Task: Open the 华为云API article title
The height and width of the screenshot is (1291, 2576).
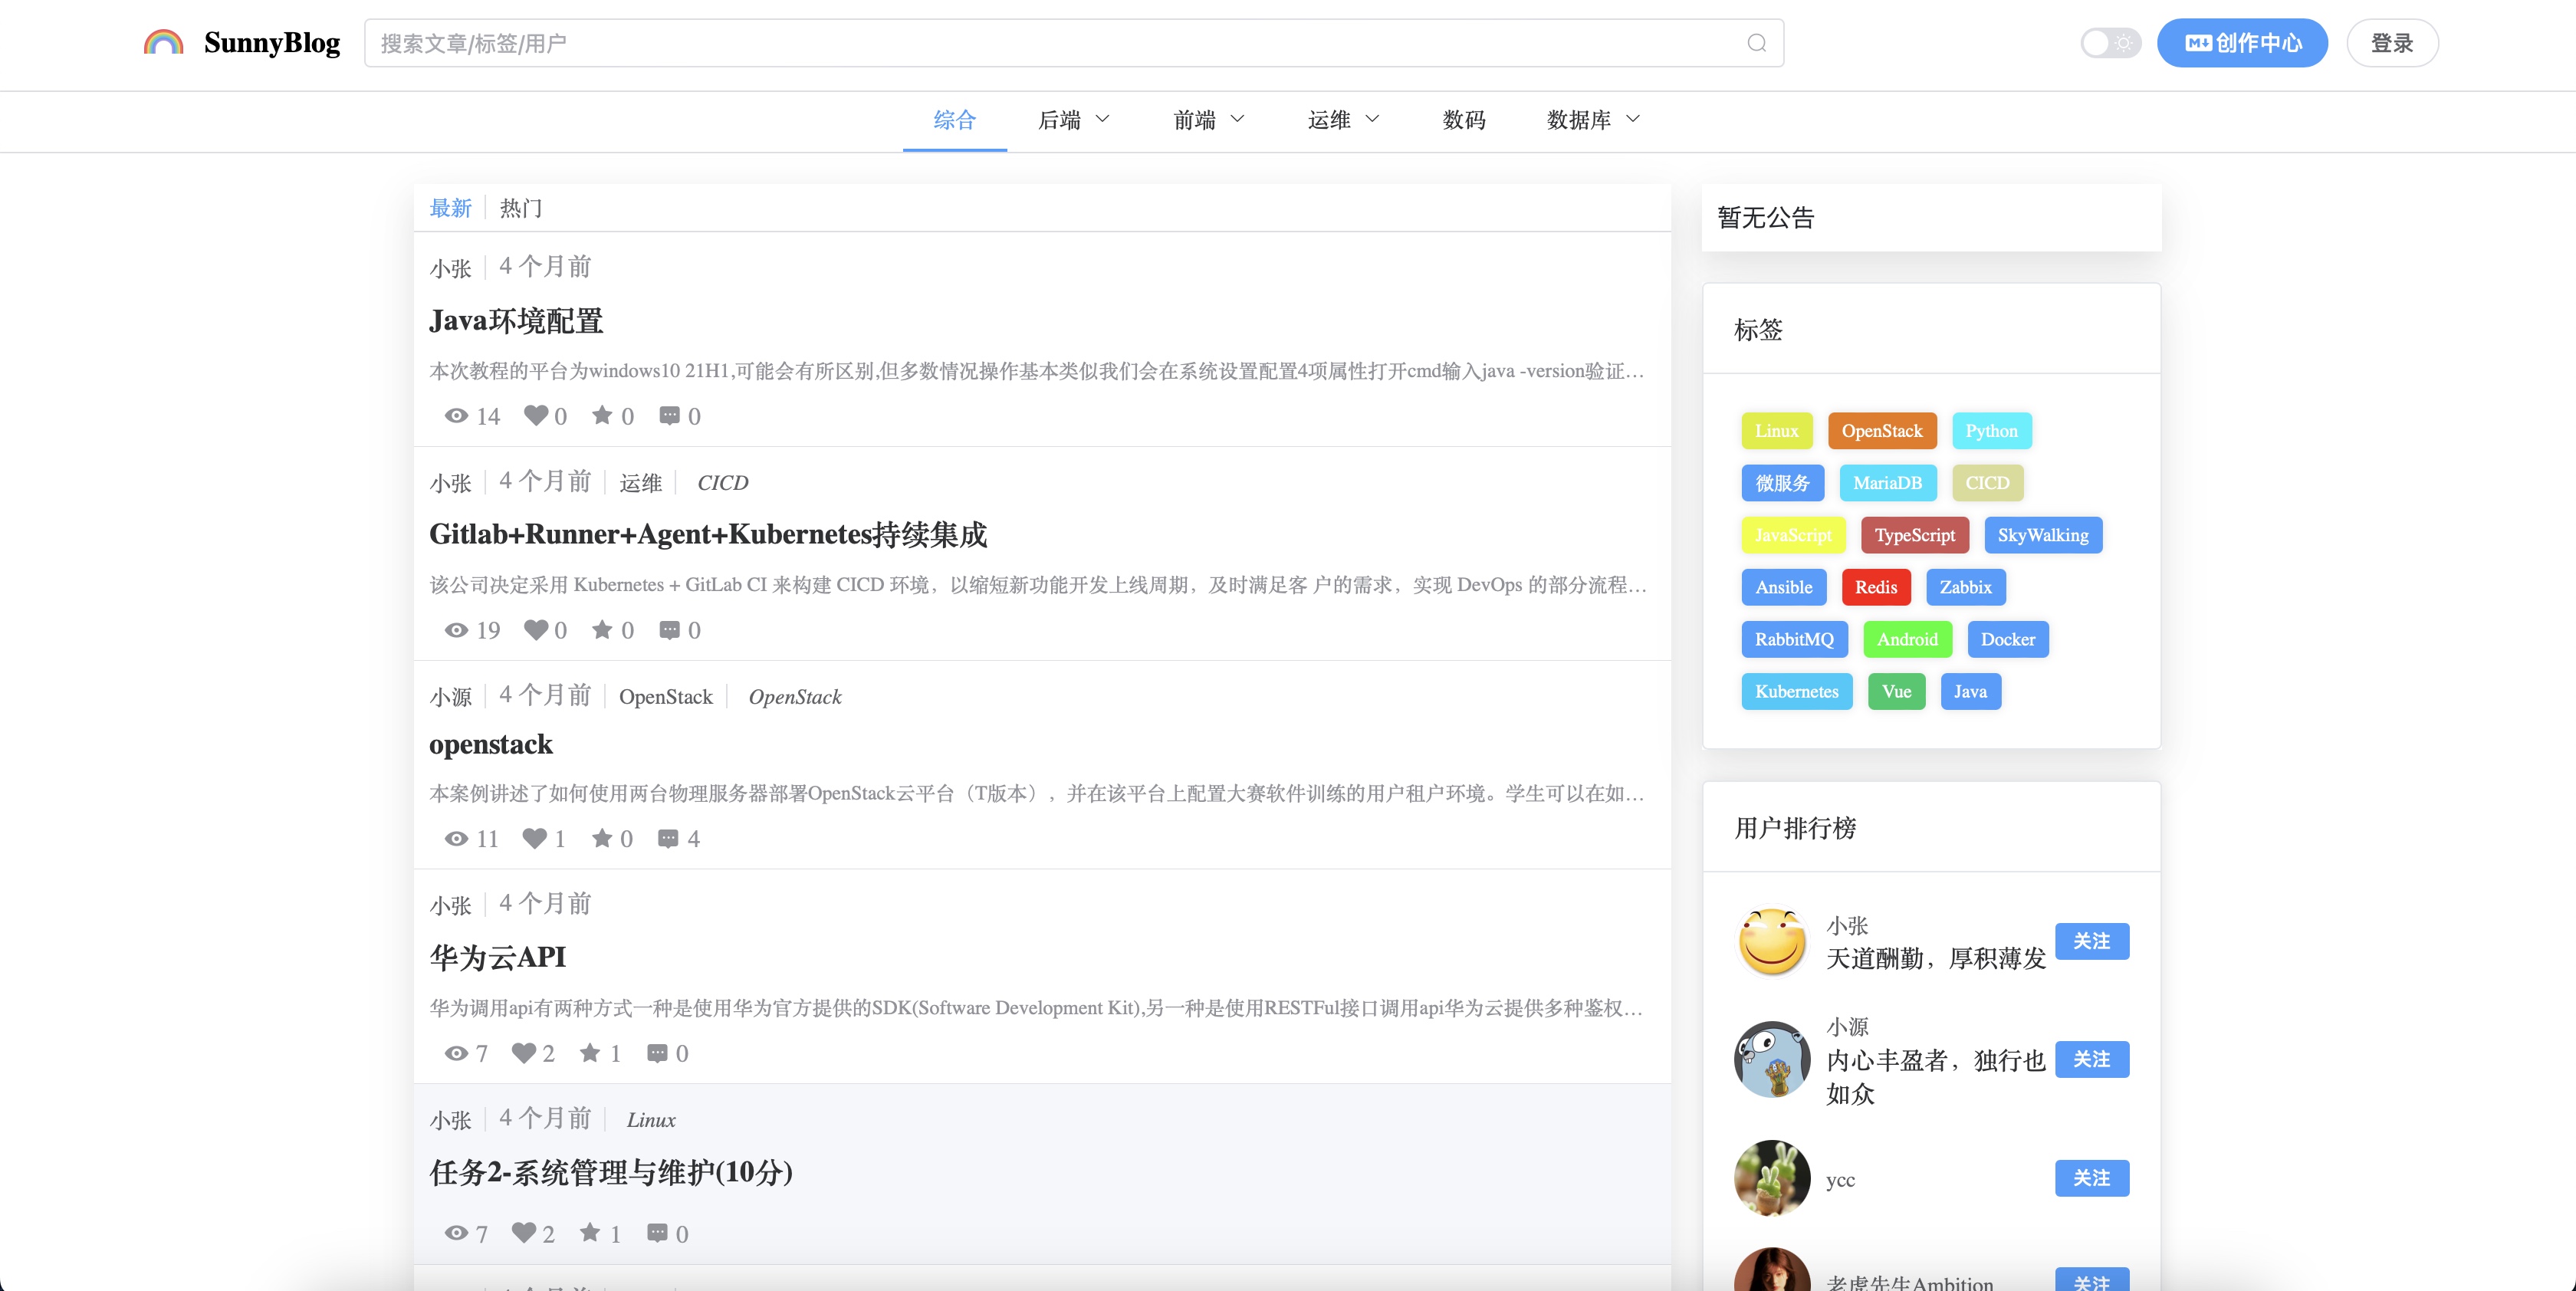Action: click(x=498, y=958)
